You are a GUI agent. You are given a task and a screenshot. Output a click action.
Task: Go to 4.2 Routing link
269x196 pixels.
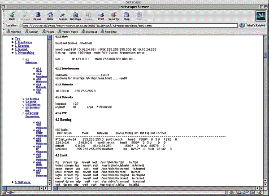(31, 98)
